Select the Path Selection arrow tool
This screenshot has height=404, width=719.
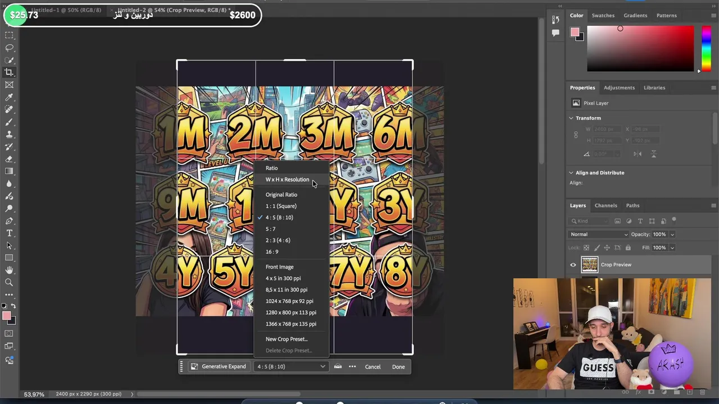pos(9,245)
